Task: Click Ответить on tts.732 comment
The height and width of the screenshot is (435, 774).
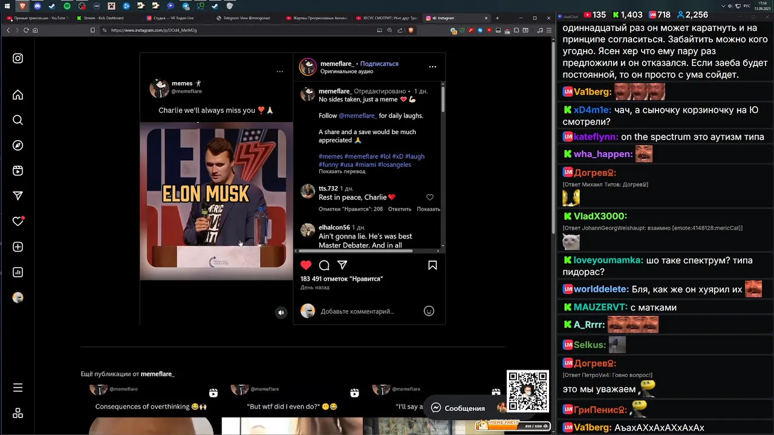Action: 400,209
